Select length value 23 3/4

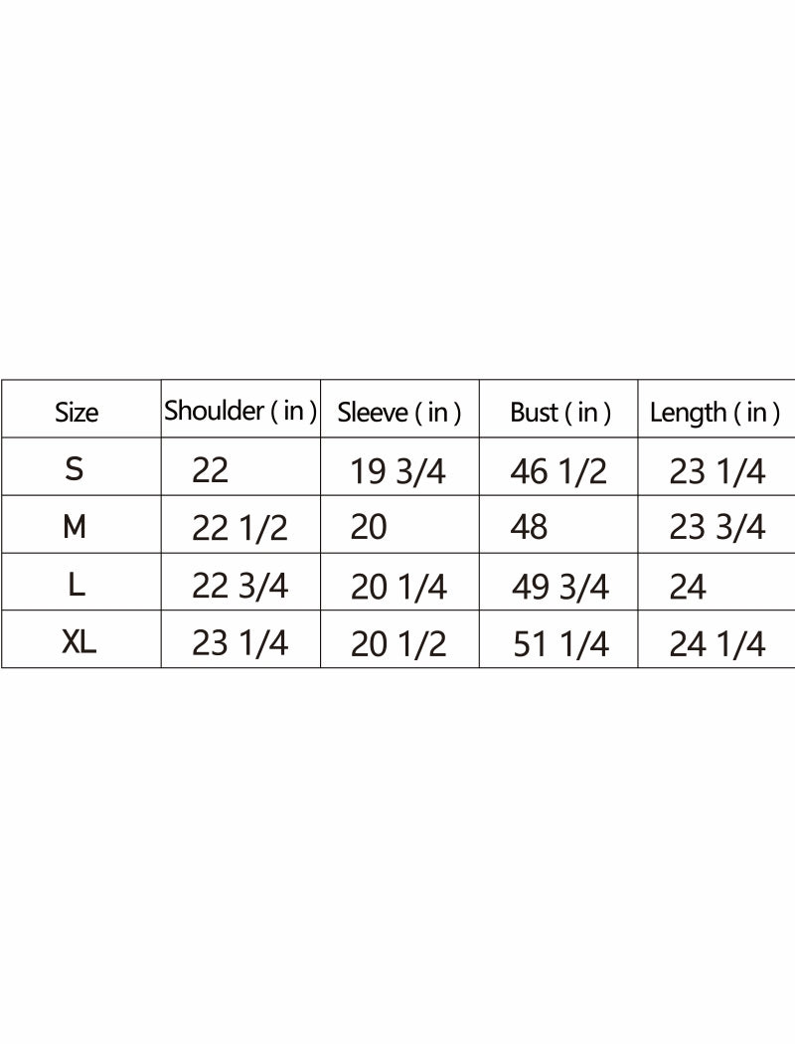[716, 527]
